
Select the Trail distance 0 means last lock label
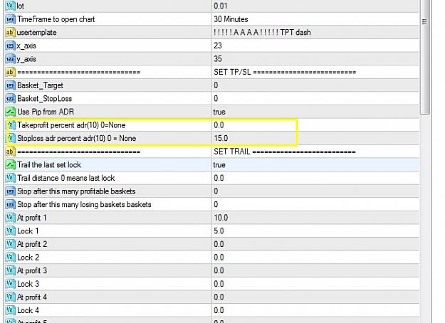pos(66,178)
